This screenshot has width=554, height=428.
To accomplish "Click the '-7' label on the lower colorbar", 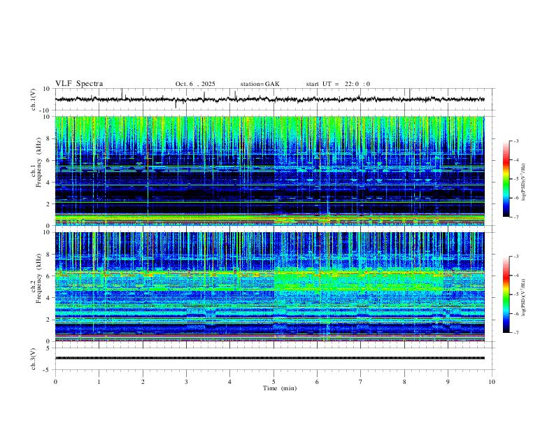I will (516, 332).
